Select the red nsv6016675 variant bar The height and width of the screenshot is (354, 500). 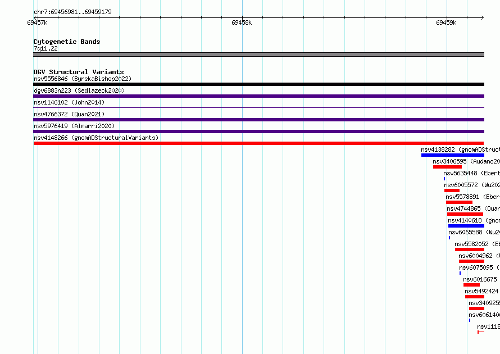471,285
